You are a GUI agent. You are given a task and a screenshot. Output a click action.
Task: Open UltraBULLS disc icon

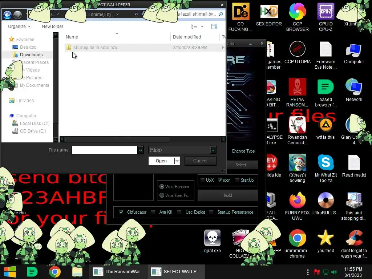click(325, 203)
